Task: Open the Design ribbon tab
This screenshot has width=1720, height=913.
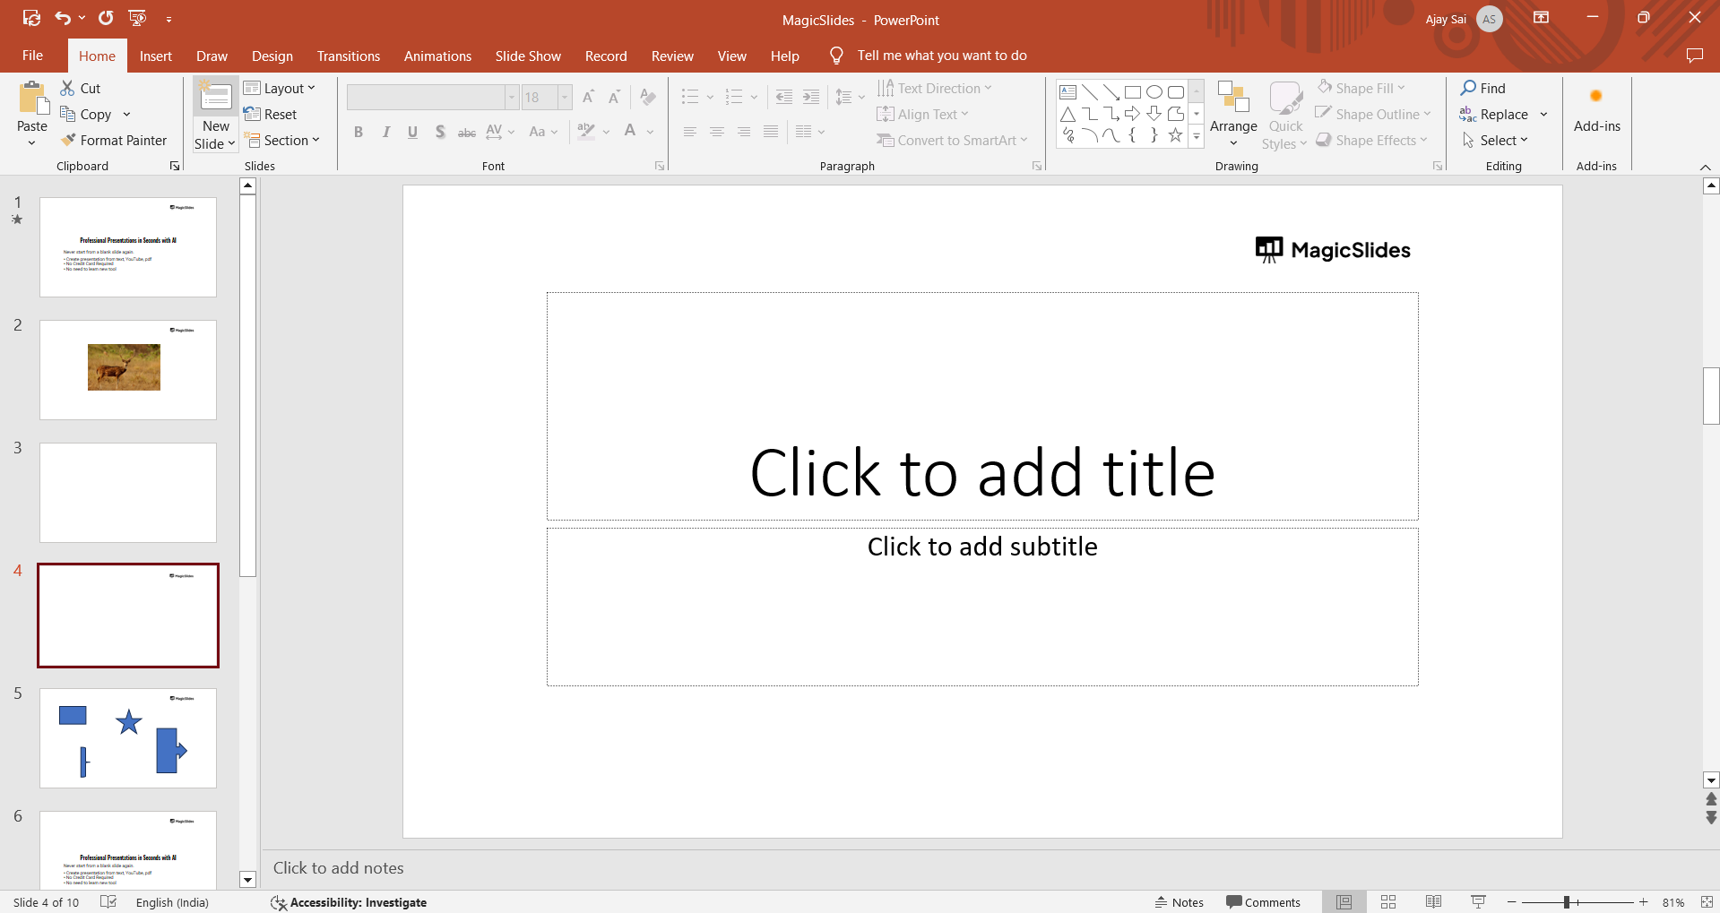Action: [272, 56]
